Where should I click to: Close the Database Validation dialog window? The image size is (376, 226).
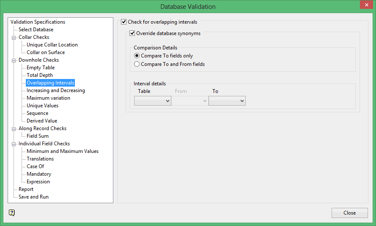click(365, 5)
